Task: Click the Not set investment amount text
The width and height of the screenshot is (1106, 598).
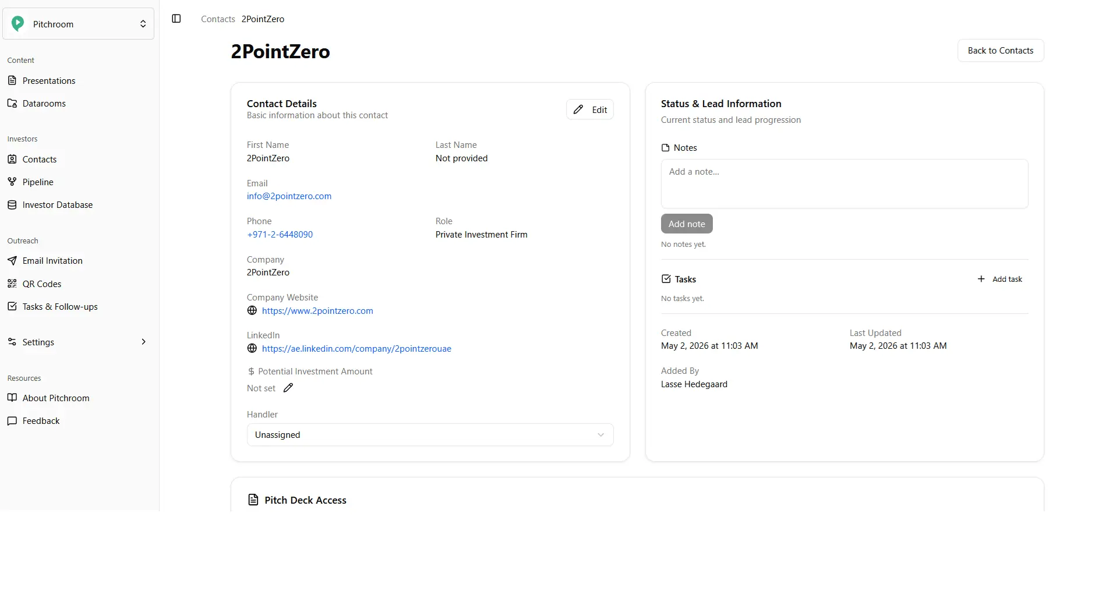Action: click(x=261, y=388)
